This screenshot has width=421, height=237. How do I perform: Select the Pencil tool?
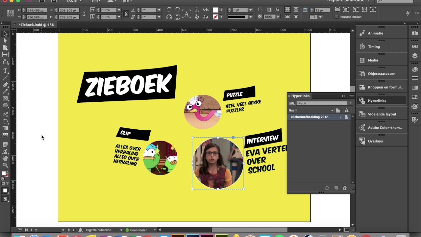(x=5, y=92)
